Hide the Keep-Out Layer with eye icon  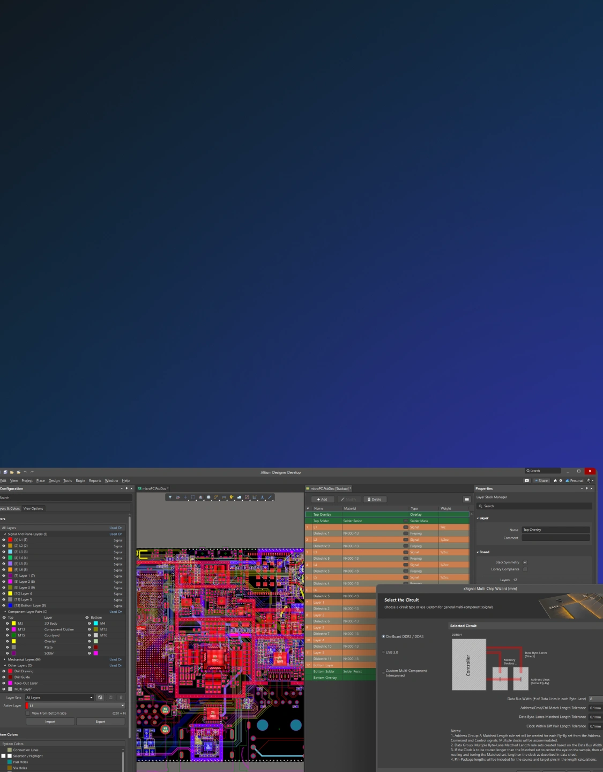pos(4,683)
